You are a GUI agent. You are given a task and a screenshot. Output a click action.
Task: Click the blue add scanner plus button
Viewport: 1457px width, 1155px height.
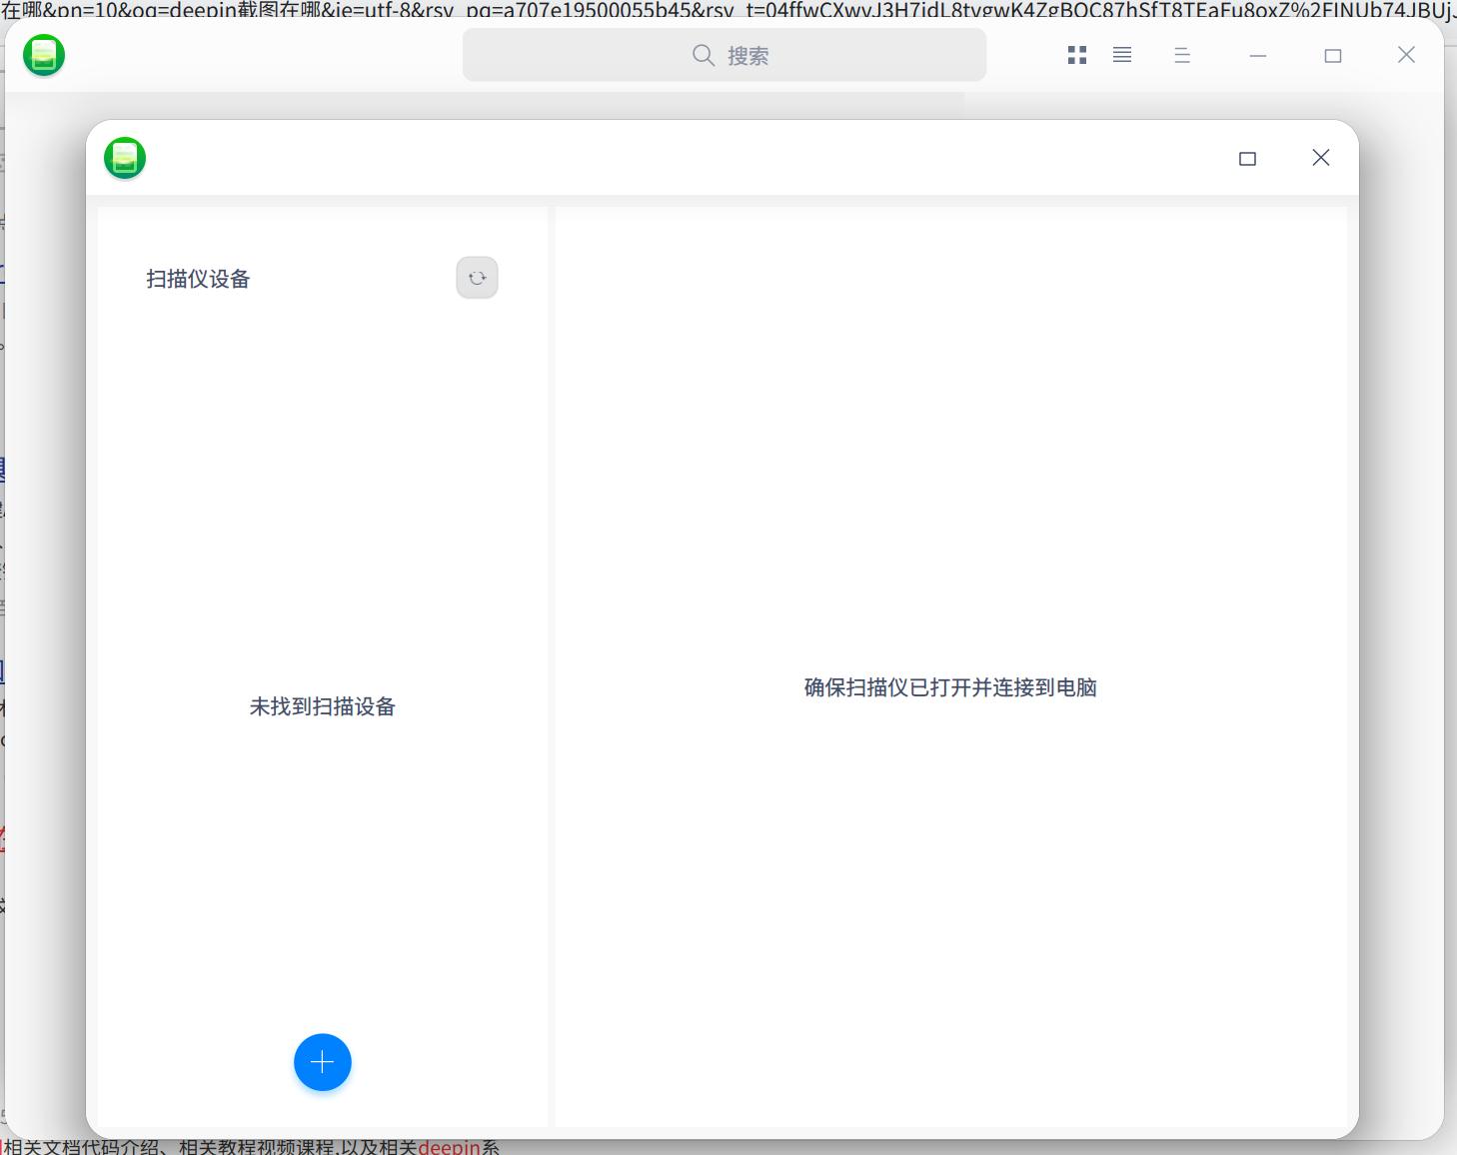pos(323,1062)
